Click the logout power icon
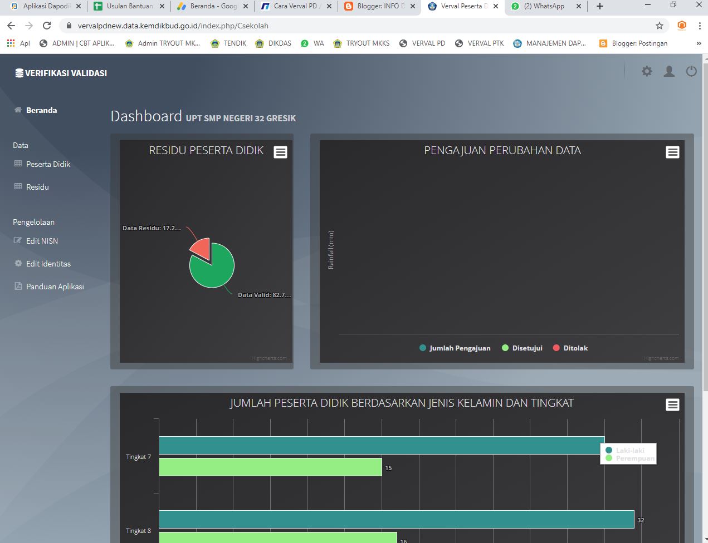This screenshot has height=543, width=708. tap(691, 71)
